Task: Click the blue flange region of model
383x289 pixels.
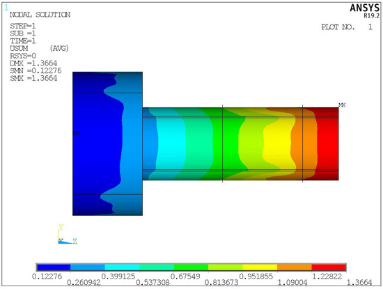Action: point(97,143)
